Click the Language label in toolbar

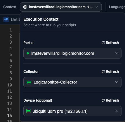click(x=117, y=7)
